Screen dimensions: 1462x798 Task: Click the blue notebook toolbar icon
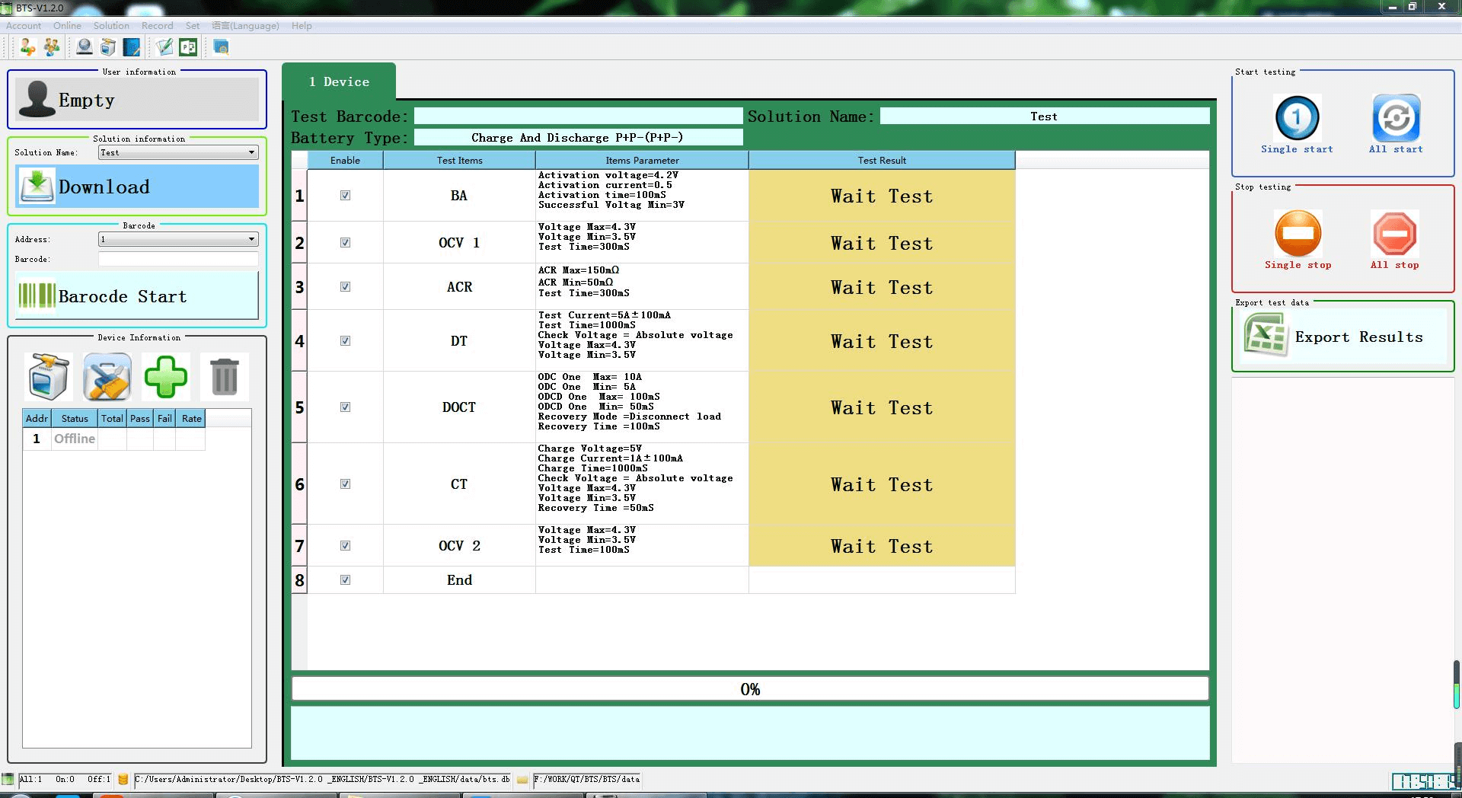(132, 48)
